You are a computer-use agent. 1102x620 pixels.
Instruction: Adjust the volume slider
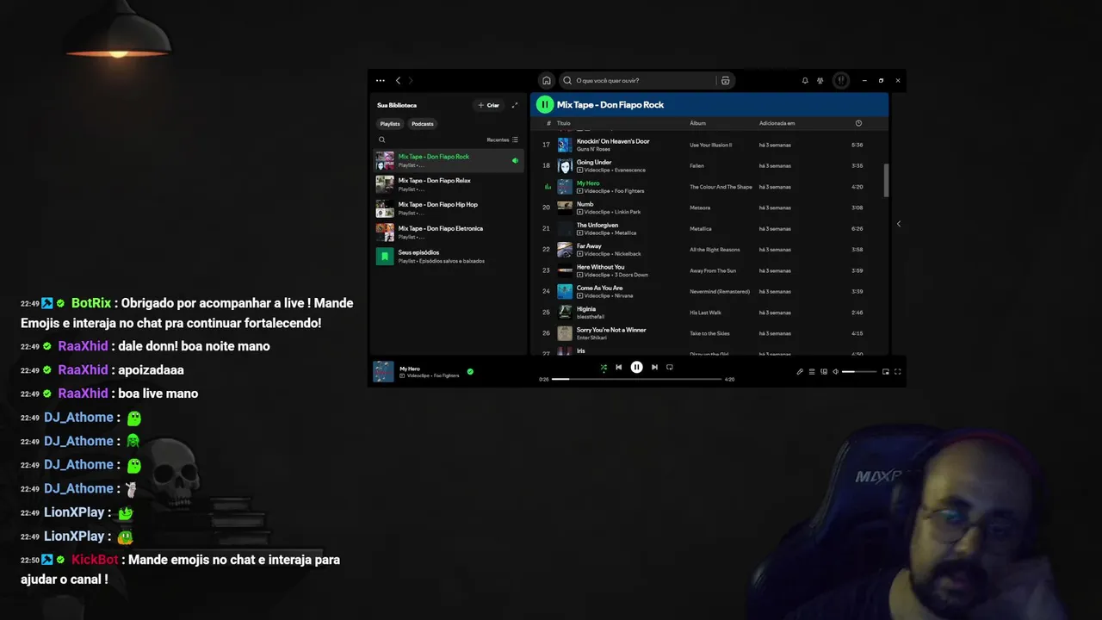tap(859, 372)
